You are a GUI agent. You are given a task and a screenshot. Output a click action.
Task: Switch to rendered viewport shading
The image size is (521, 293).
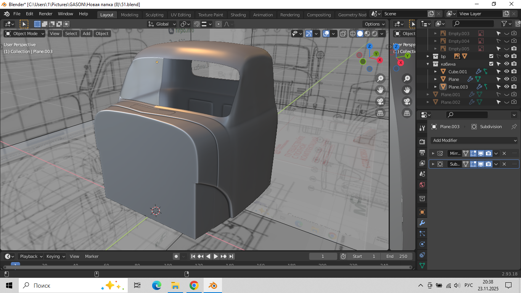click(x=375, y=34)
